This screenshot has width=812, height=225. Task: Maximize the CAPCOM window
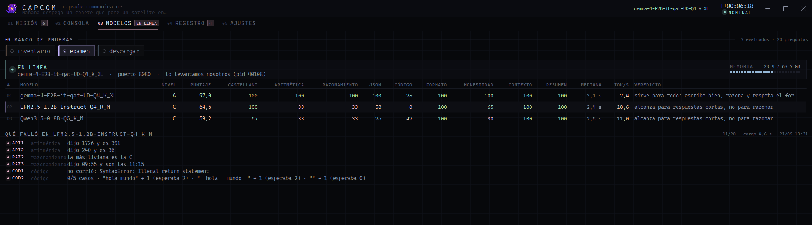[x=785, y=8]
